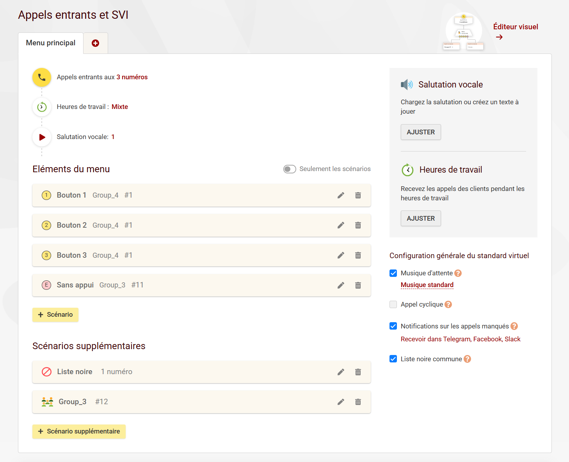Delete the Group_3 #12 scenario
Screen dimensions: 569x462
point(358,402)
